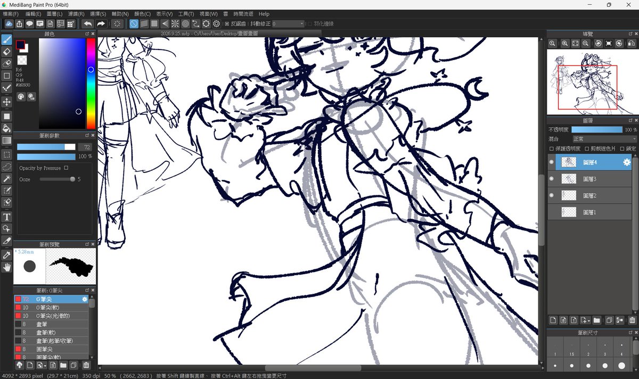
Task: Select the G筆尖(軟) brush
Action: [x=51, y=308]
